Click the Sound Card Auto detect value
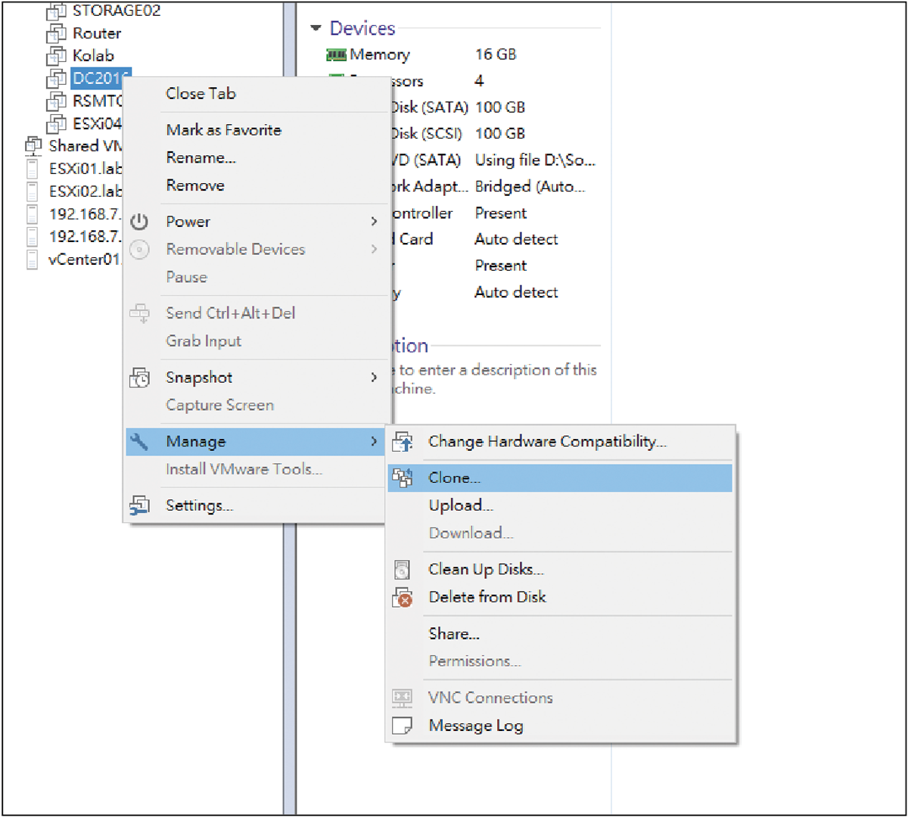The image size is (908, 821). 516,240
